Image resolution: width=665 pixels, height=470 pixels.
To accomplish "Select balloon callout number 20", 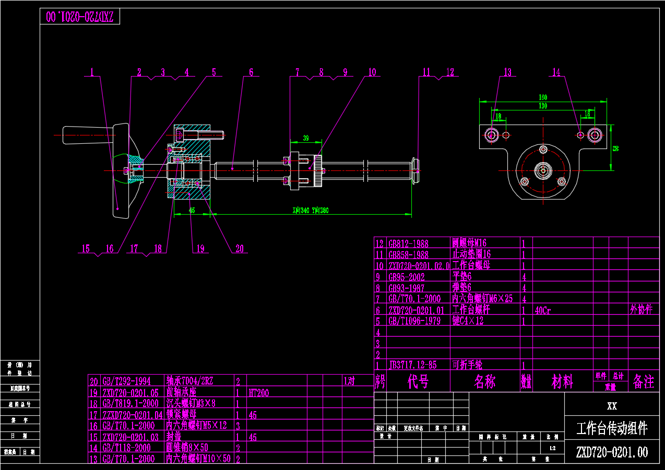I will coord(239,249).
